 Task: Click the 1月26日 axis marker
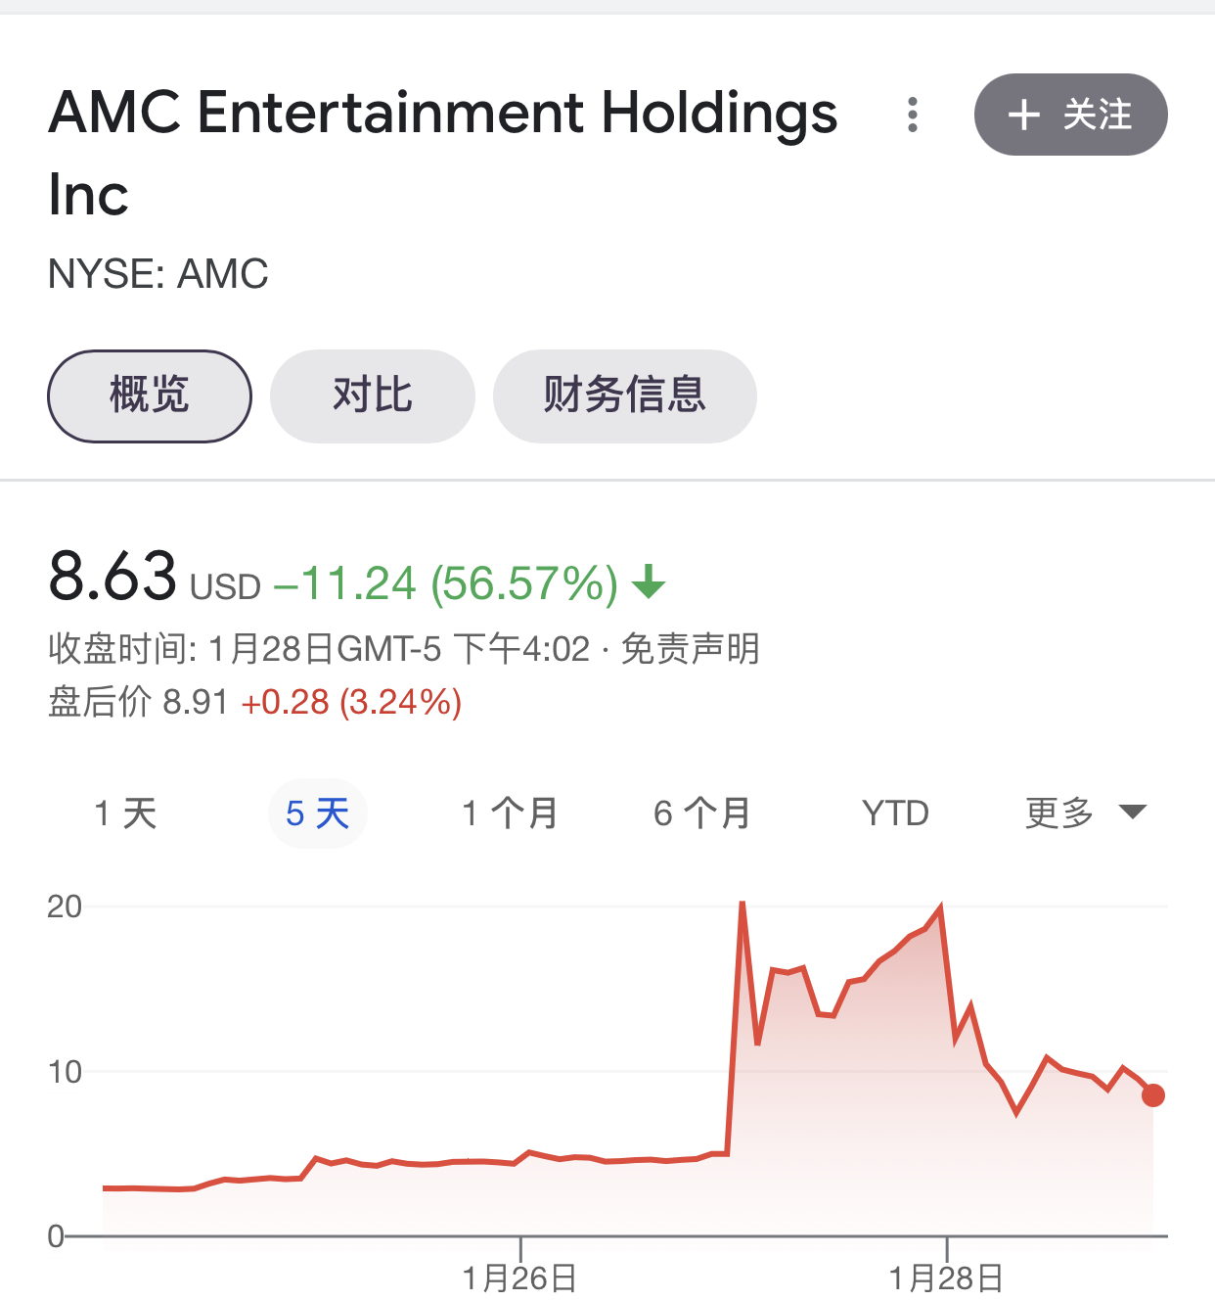[x=519, y=1278]
